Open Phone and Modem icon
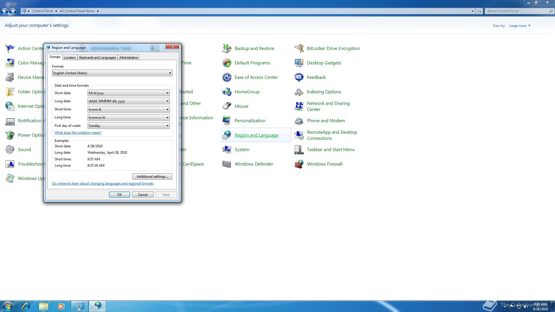The height and width of the screenshot is (312, 555). [x=299, y=121]
